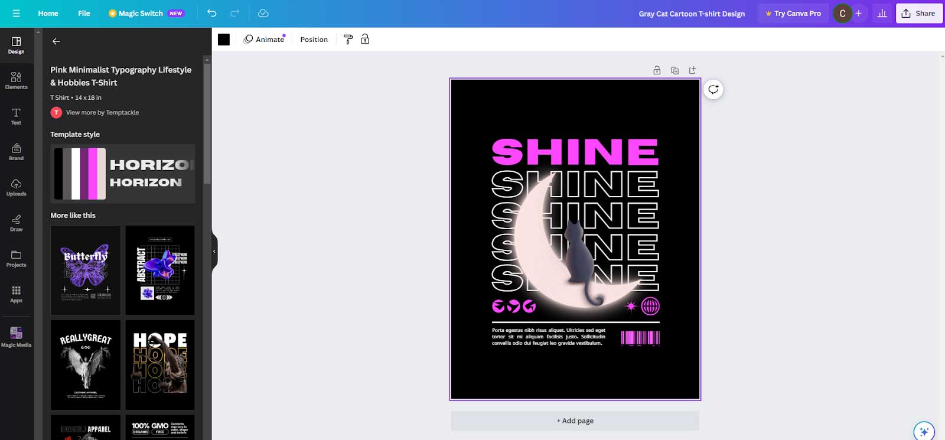
Task: Select the Draw tool
Action: (16, 223)
